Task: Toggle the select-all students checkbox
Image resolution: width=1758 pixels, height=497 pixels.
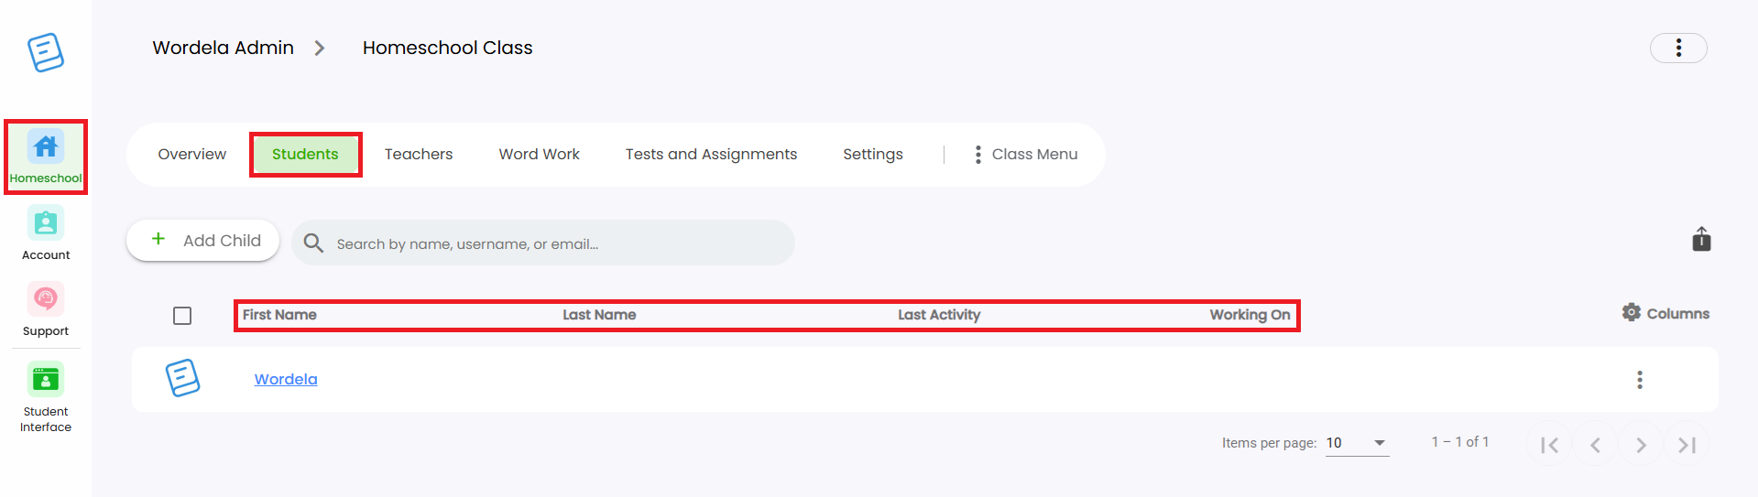Action: click(x=182, y=316)
